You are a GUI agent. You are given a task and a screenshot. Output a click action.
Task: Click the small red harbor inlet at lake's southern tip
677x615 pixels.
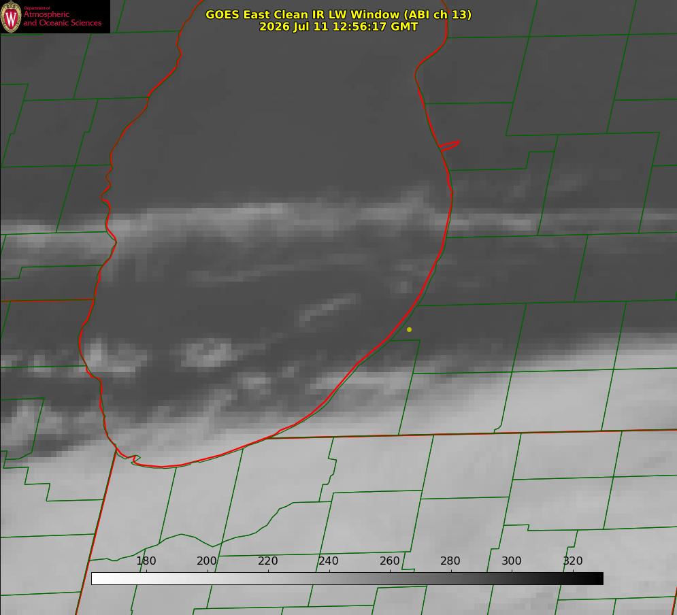click(133, 459)
